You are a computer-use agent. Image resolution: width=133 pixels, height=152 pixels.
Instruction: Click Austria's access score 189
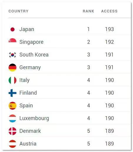(109, 144)
